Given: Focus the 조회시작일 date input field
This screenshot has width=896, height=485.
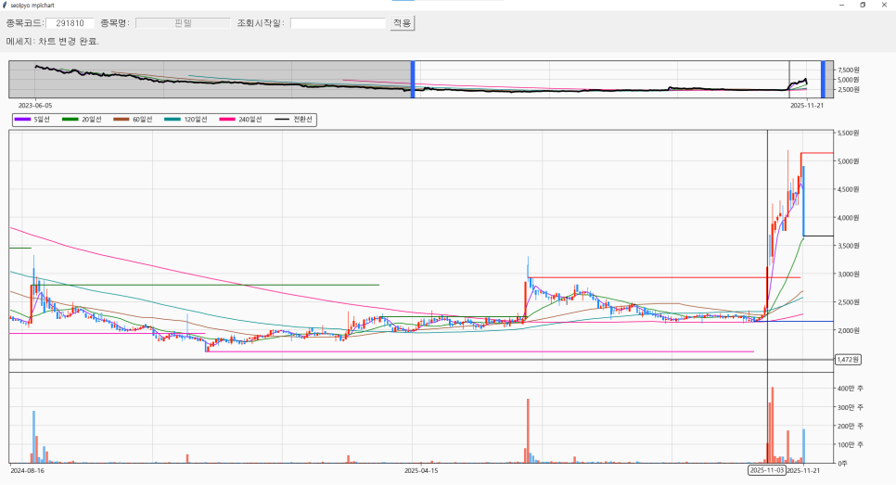Looking at the screenshot, I should 338,23.
